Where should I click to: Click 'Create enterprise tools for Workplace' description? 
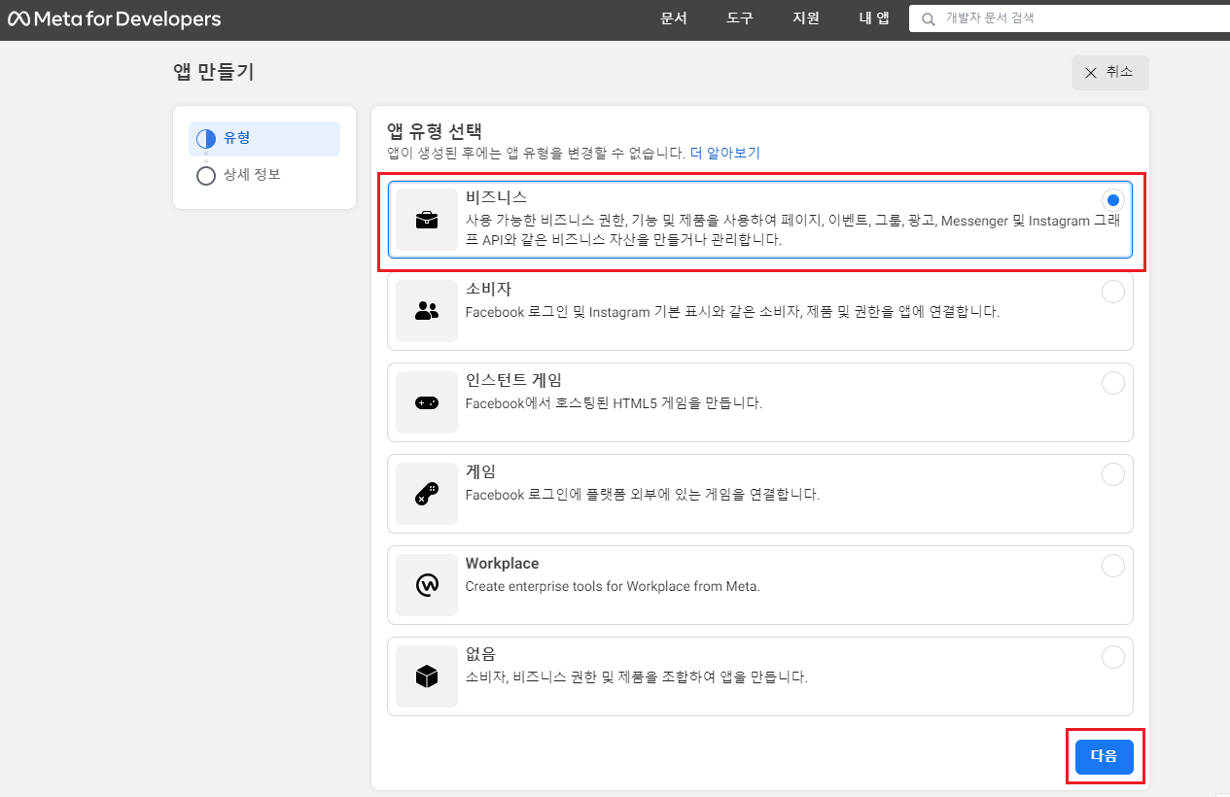(613, 586)
